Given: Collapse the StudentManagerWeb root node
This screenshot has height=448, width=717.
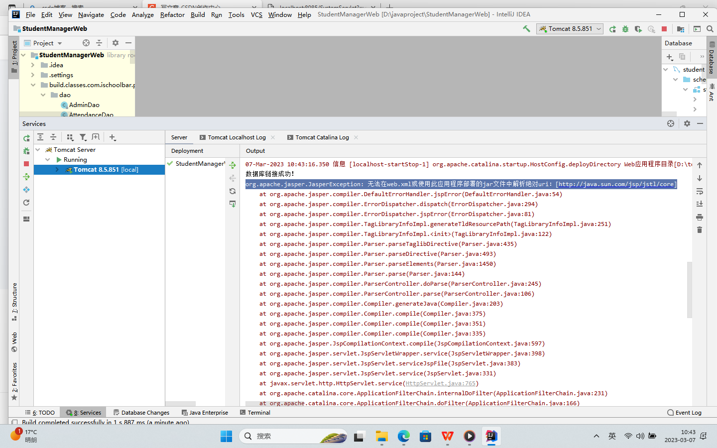Looking at the screenshot, I should click(x=23, y=55).
